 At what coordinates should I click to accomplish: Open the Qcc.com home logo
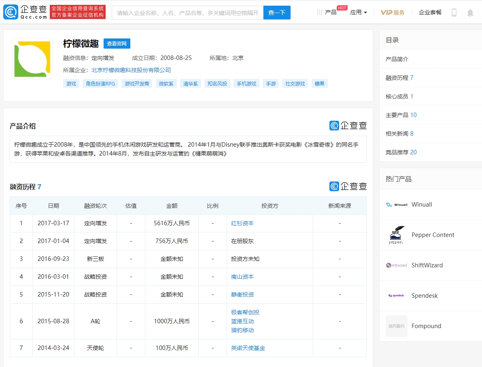(x=25, y=12)
